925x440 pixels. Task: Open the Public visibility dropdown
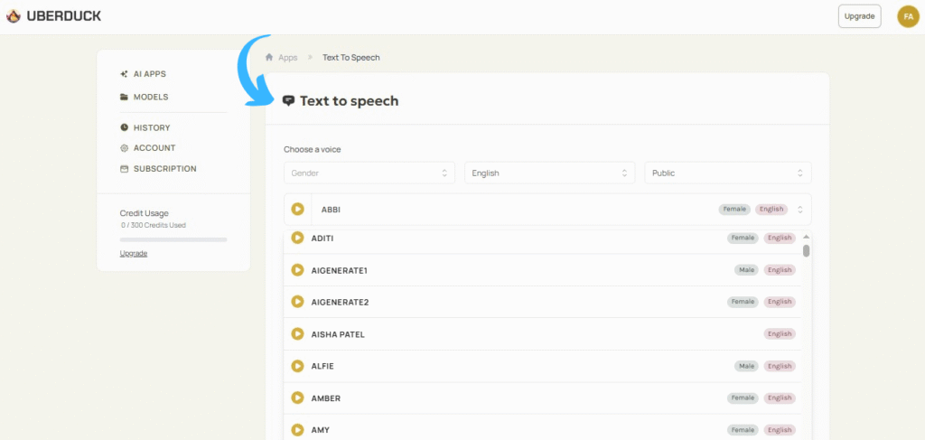[x=728, y=173]
